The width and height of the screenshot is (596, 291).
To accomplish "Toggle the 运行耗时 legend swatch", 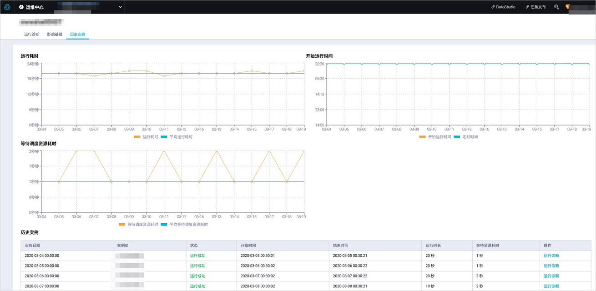I will coord(137,137).
